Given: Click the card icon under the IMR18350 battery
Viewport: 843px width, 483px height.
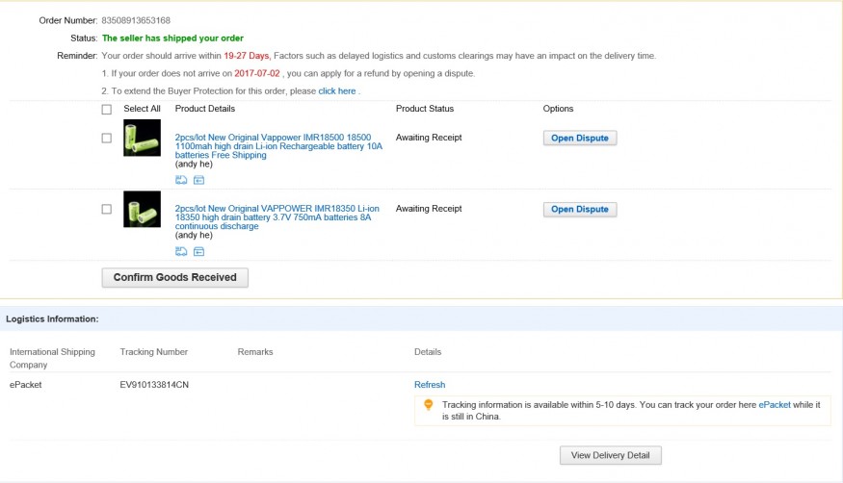Looking at the screenshot, I should (198, 252).
